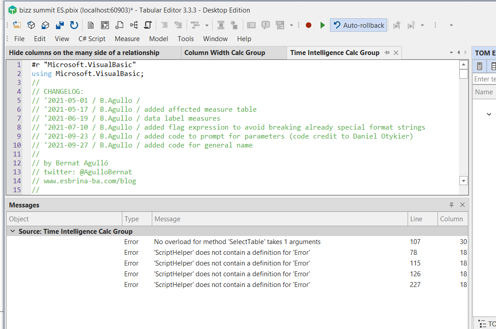This screenshot has height=329, width=496.
Task: Open the toolbar overflow dropdown arrow
Action: 450,25
